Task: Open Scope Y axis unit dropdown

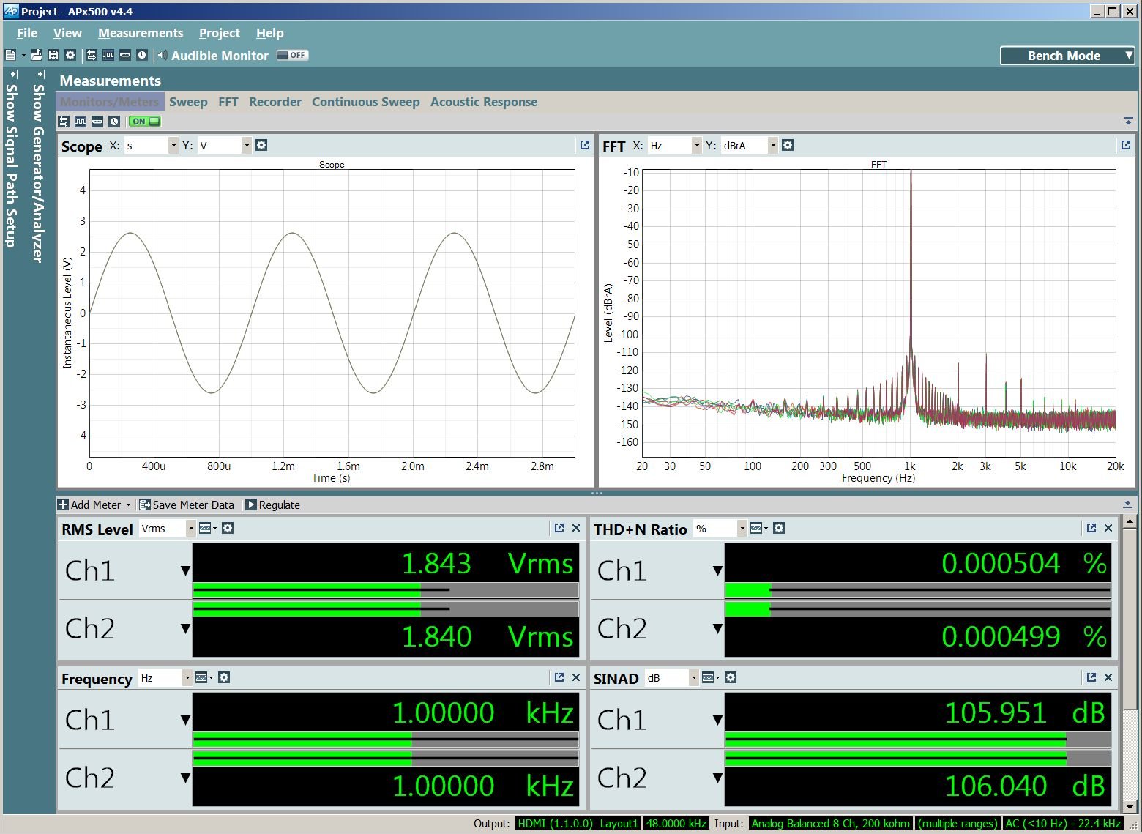Action: point(247,146)
